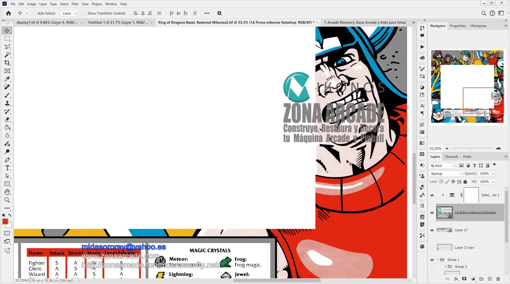
Task: Hide the Layer 17 layer
Action: pyautogui.click(x=432, y=230)
